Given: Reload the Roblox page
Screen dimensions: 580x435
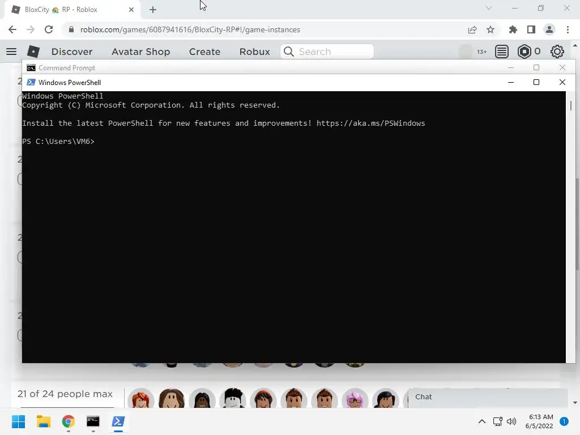Looking at the screenshot, I should pos(49,29).
